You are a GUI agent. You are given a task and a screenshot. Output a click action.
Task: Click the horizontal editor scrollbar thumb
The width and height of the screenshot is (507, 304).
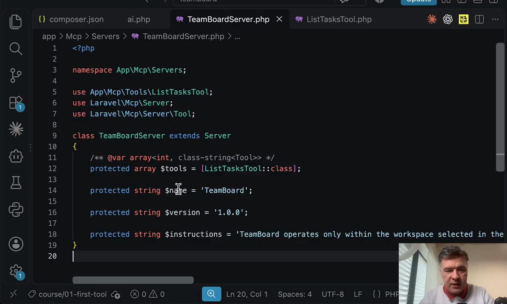133,280
